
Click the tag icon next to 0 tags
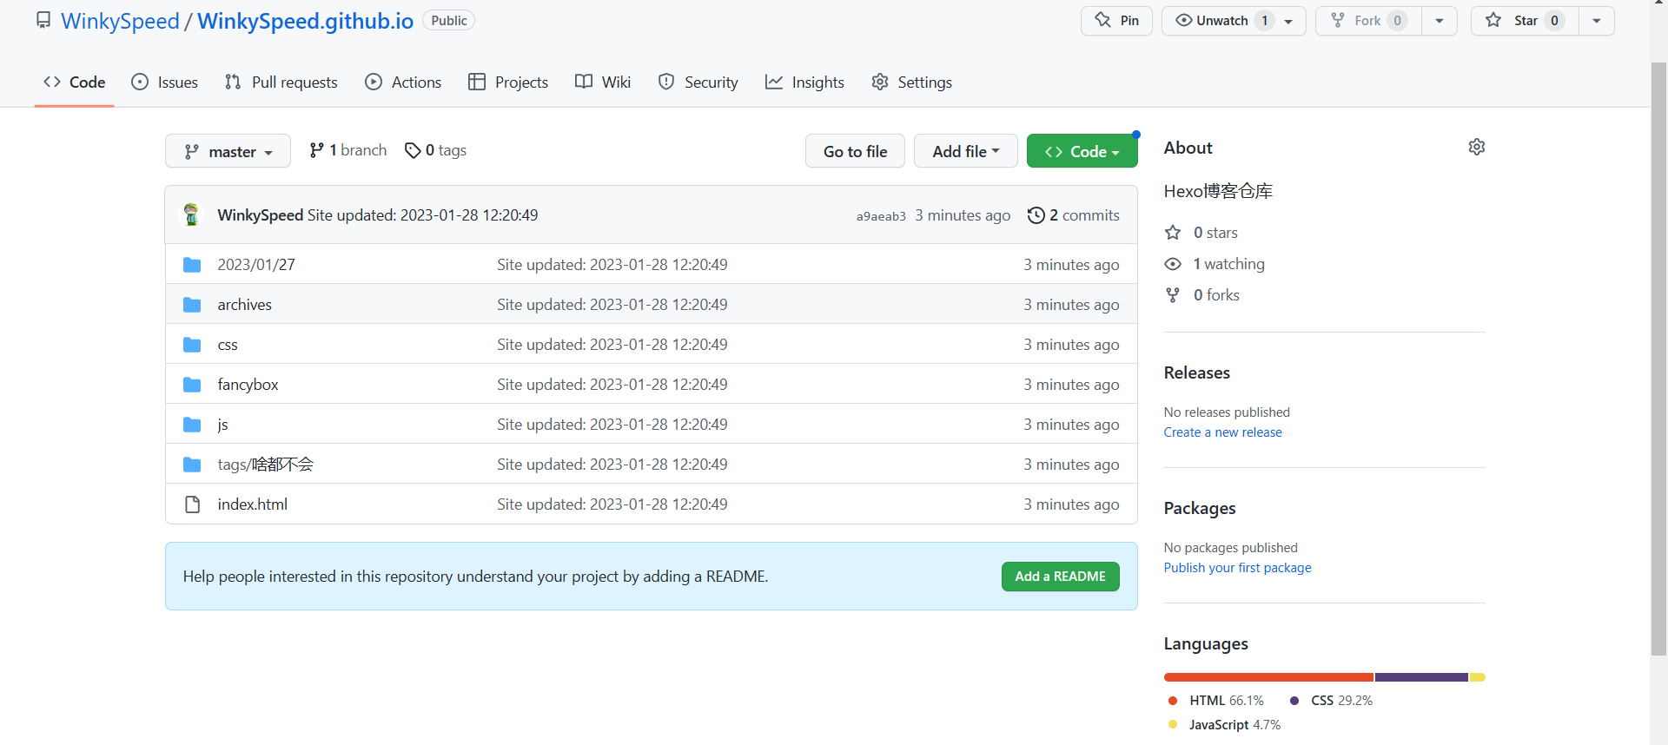[x=413, y=150]
